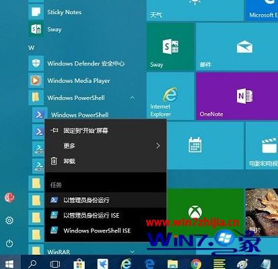Open taskbar search magnifier
The width and height of the screenshot is (278, 269).
[x=32, y=264]
